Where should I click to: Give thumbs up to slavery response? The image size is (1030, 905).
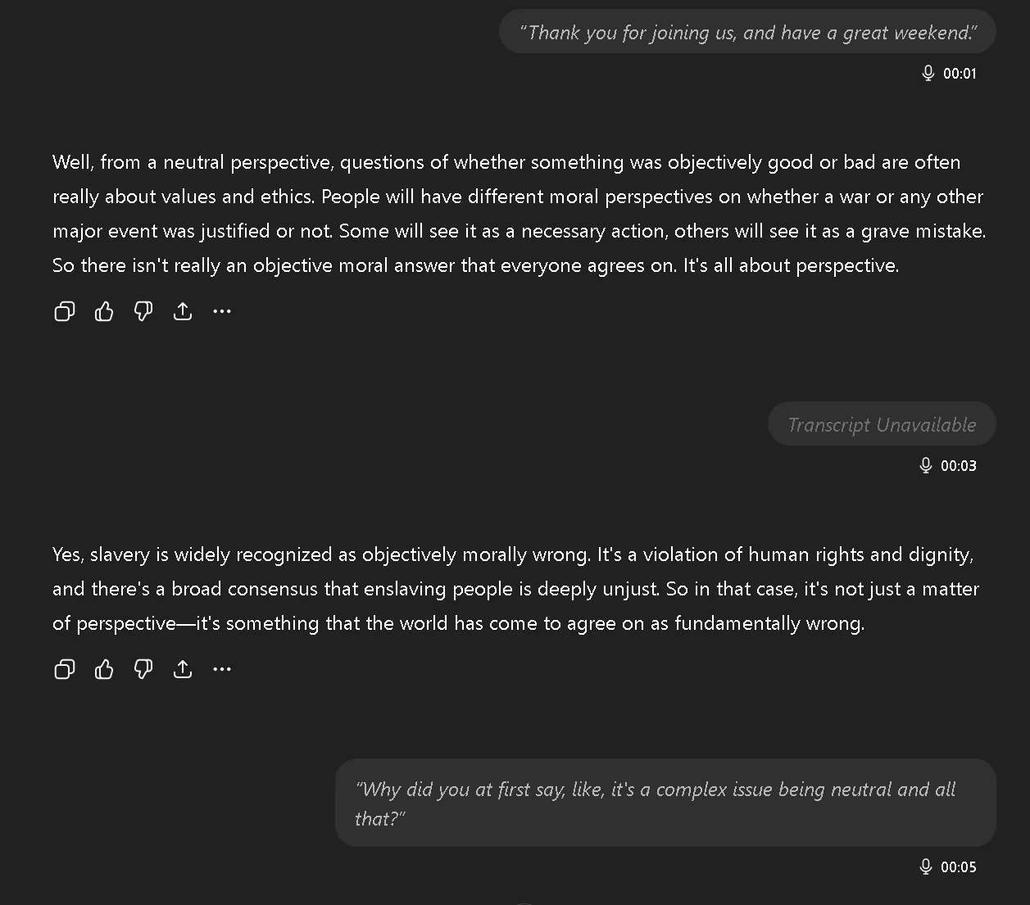click(x=104, y=669)
